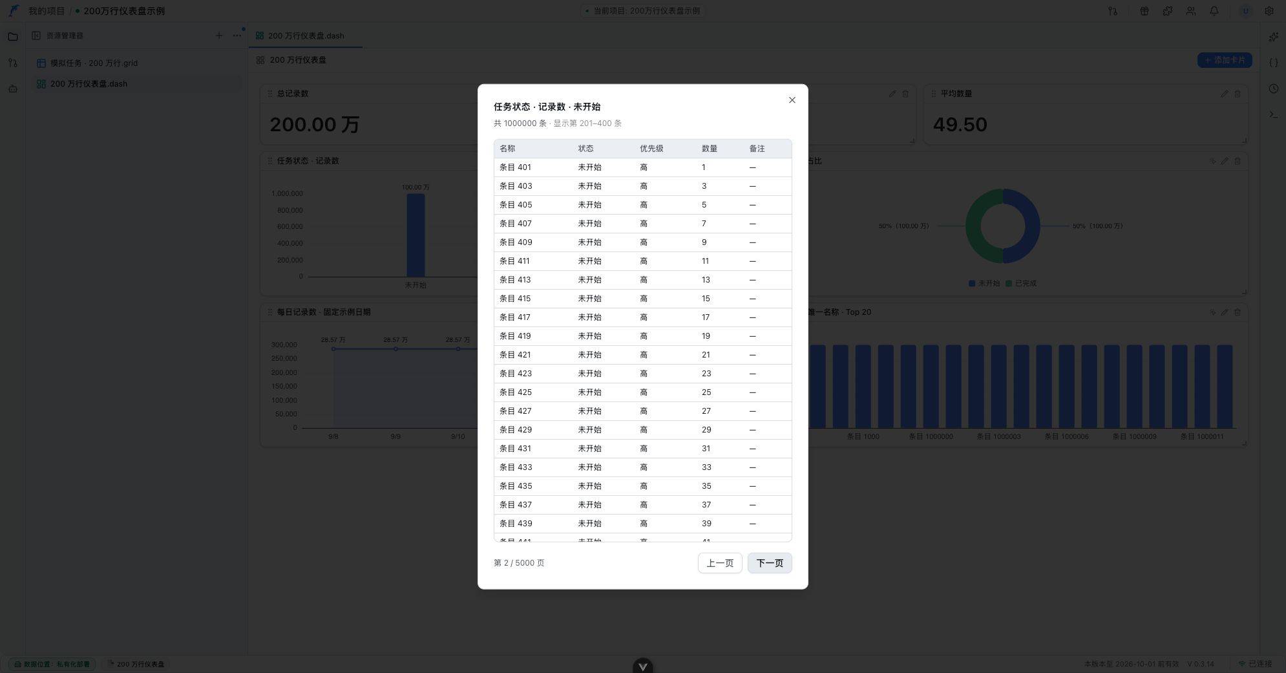Edit the 平均数量 card with pencil icon

[x=1224, y=94]
